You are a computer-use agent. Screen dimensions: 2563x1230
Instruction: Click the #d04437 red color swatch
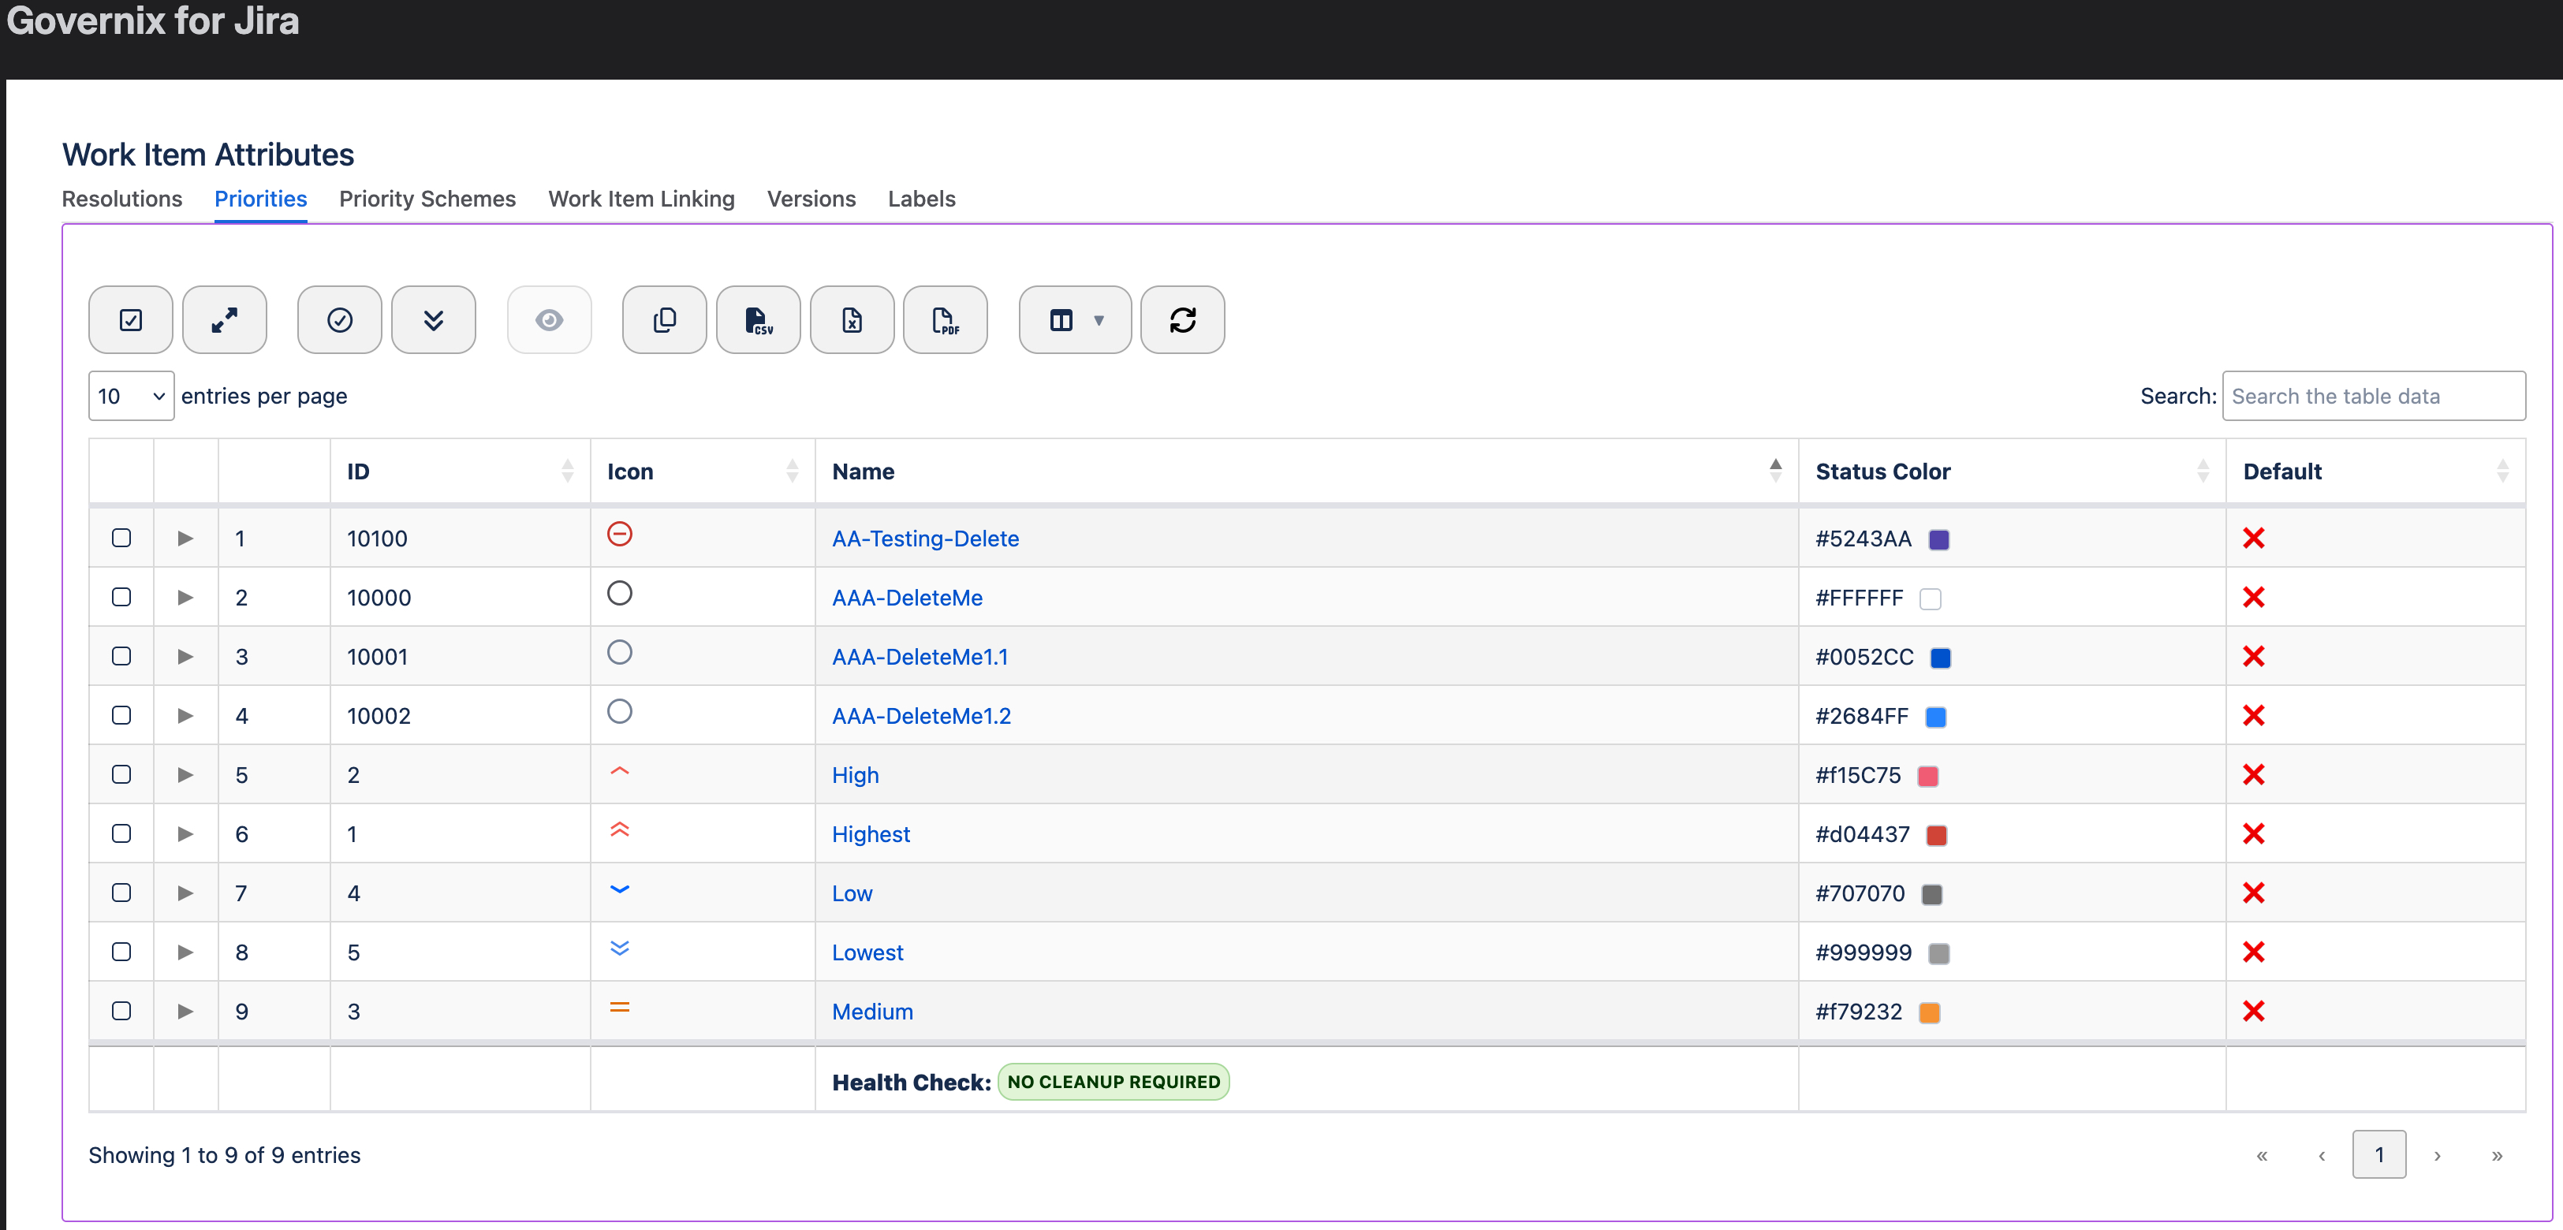[1936, 835]
